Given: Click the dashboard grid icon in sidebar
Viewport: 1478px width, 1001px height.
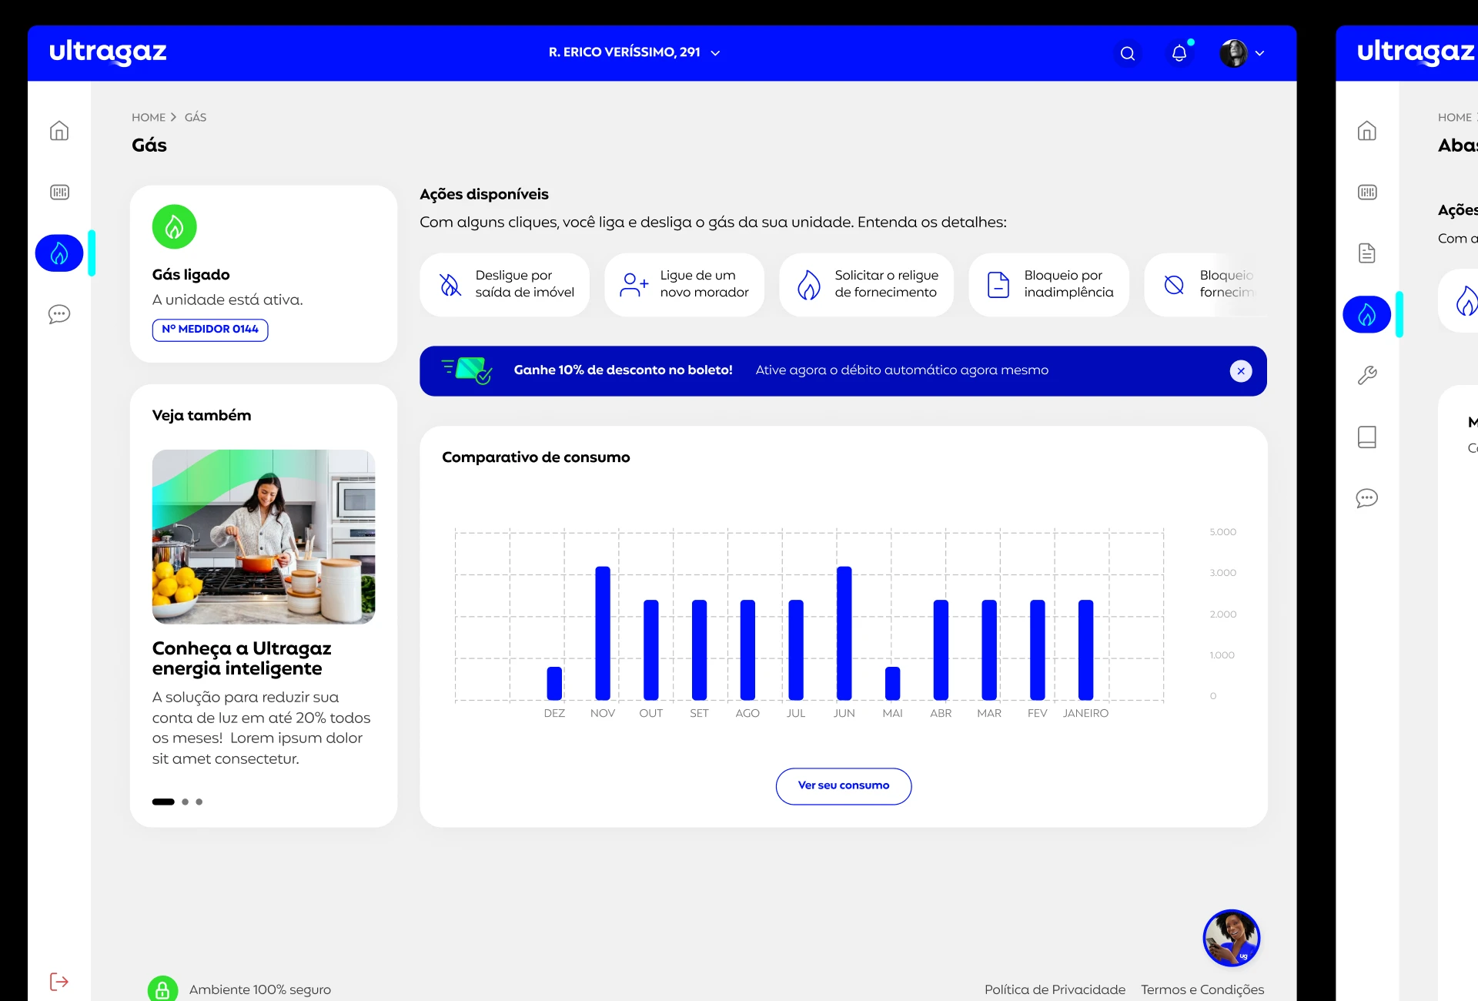Looking at the screenshot, I should click(x=60, y=192).
